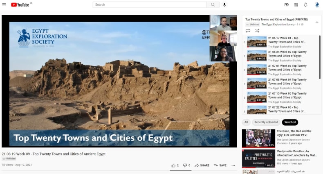This screenshot has height=174, width=323.
Task: Select the Recently uploaded chip
Action: point(266,122)
